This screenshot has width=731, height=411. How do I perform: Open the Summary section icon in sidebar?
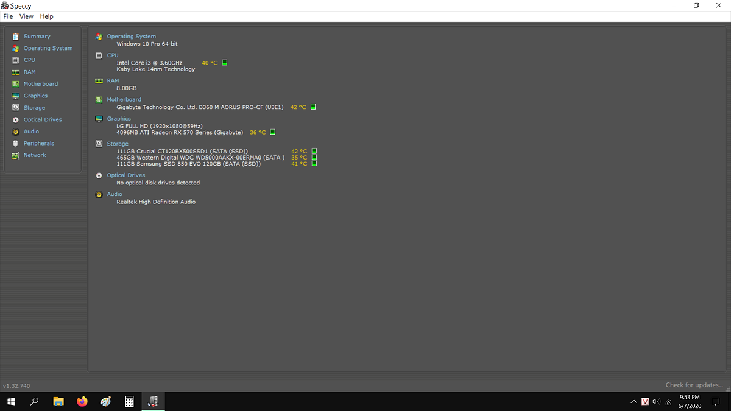16,37
